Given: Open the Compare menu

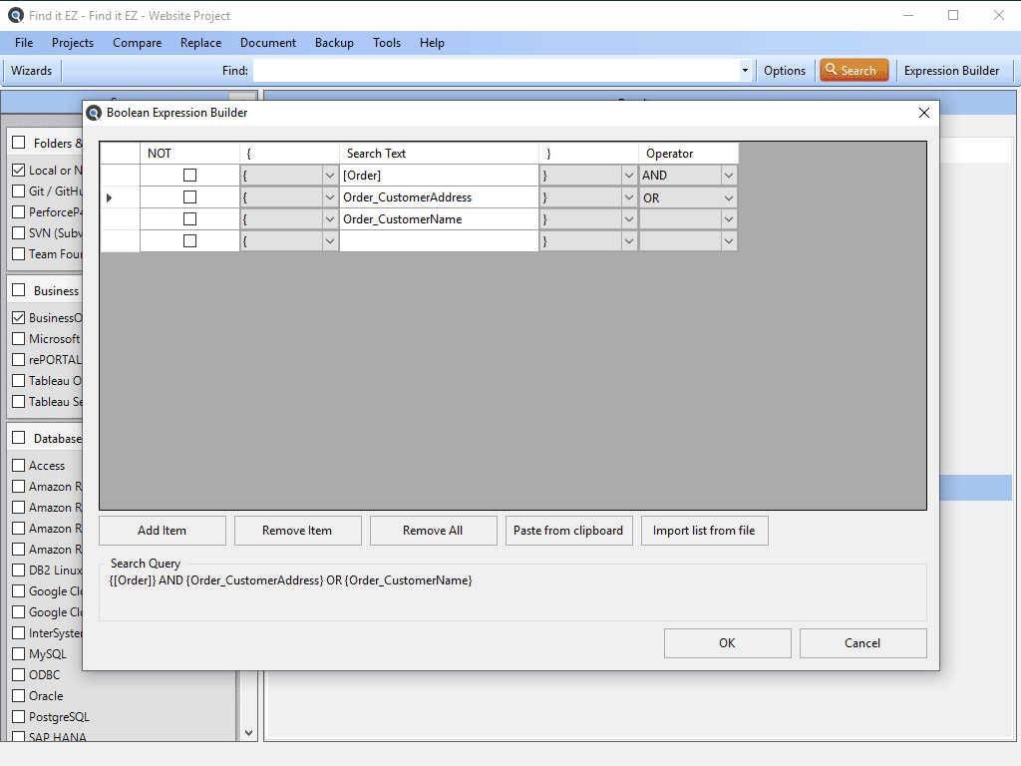Looking at the screenshot, I should tap(137, 43).
